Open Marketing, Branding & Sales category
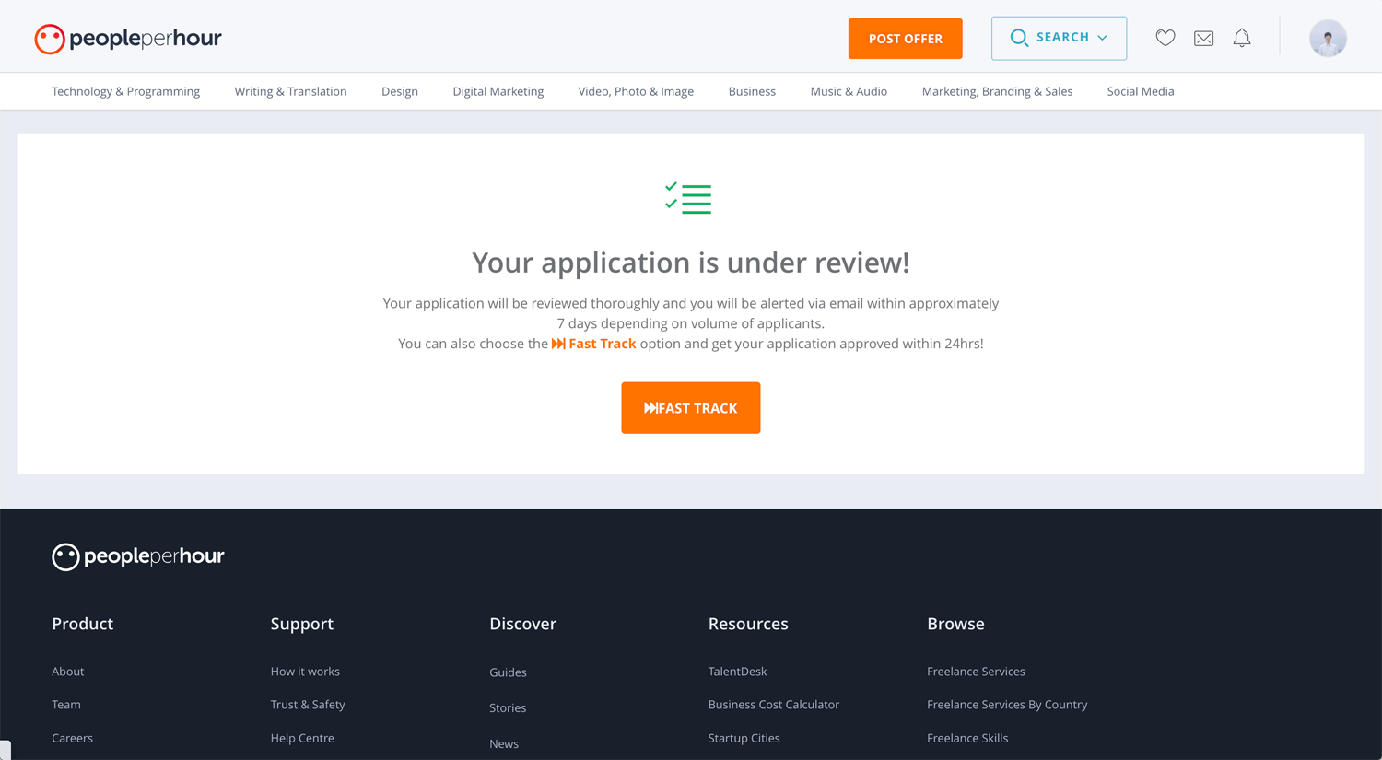1382x760 pixels. coord(997,91)
